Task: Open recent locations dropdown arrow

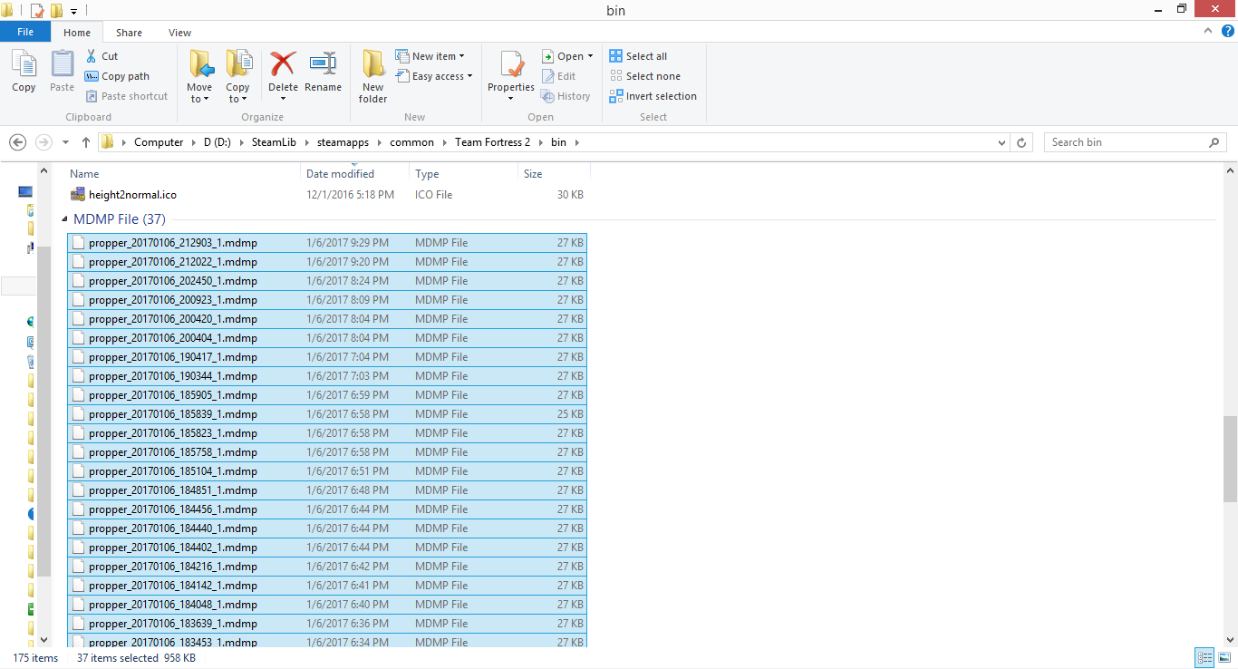Action: pos(65,142)
